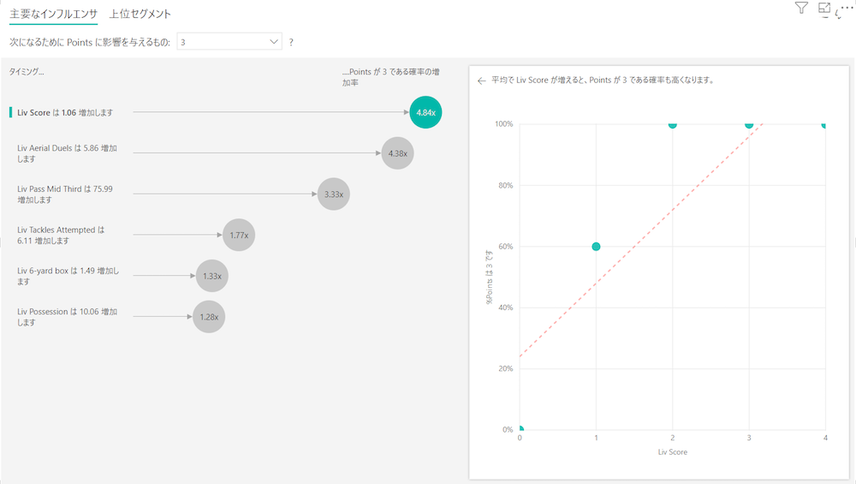Click the data point at Liv Score 3, 100%
Image resolution: width=856 pixels, height=484 pixels.
(749, 124)
